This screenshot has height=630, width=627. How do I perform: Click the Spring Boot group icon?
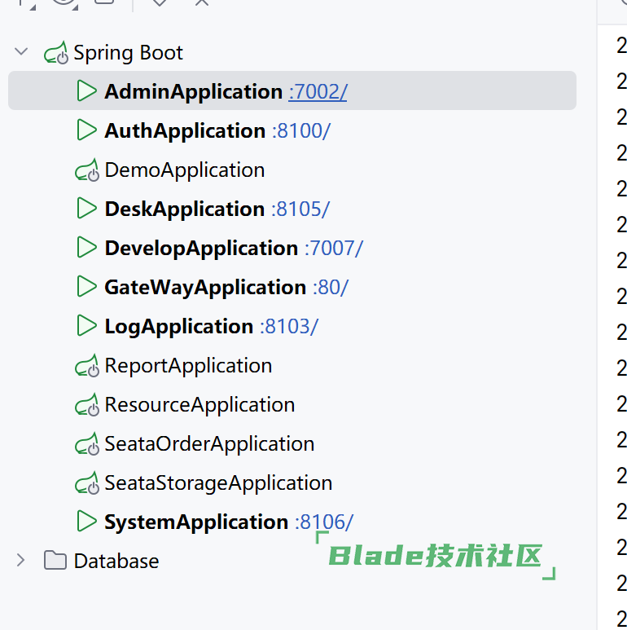coord(56,53)
